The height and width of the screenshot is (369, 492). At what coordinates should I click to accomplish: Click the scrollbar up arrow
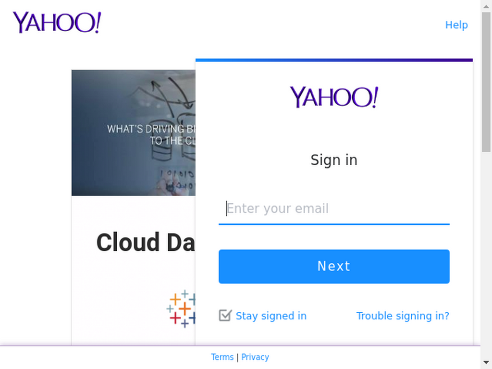486,6
